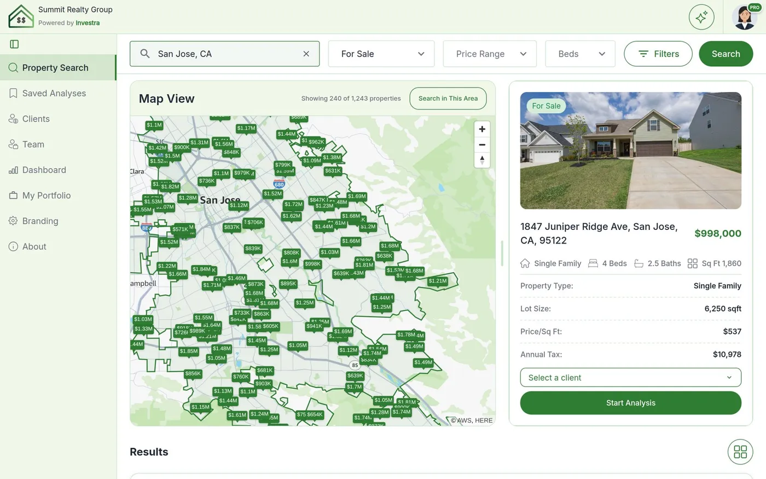The height and width of the screenshot is (479, 766).
Task: Click Search in This Area
Action: point(448,99)
